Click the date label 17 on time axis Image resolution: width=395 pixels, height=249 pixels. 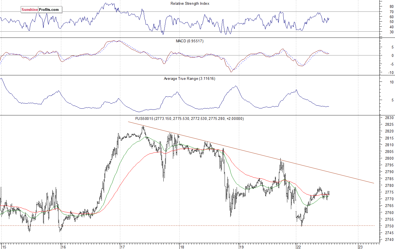[x=123, y=247]
